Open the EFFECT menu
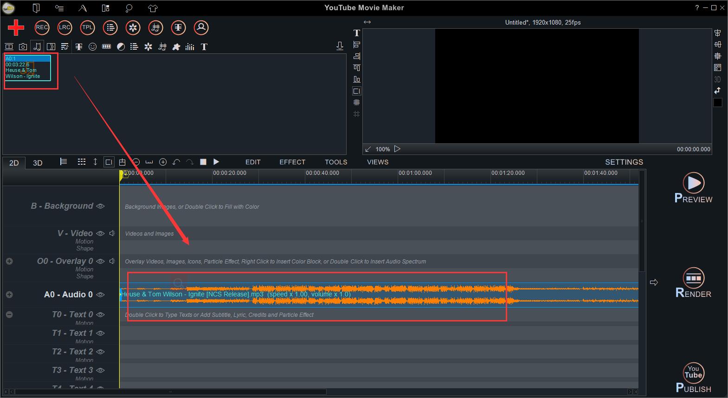728x398 pixels. tap(292, 162)
